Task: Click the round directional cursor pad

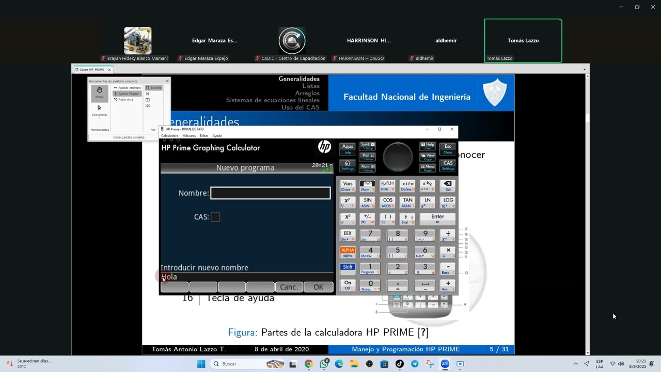Action: pyautogui.click(x=398, y=157)
